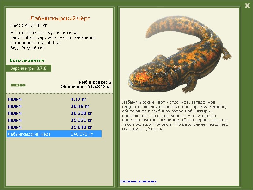
Task: Open the Горячие клавиши link
Action: tap(139, 181)
